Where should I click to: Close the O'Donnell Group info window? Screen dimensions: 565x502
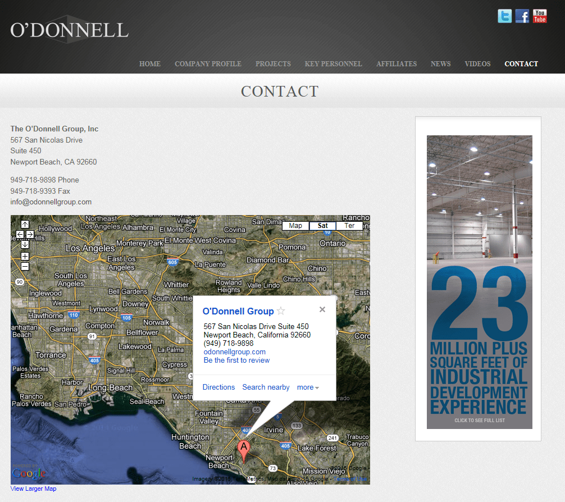click(x=322, y=309)
